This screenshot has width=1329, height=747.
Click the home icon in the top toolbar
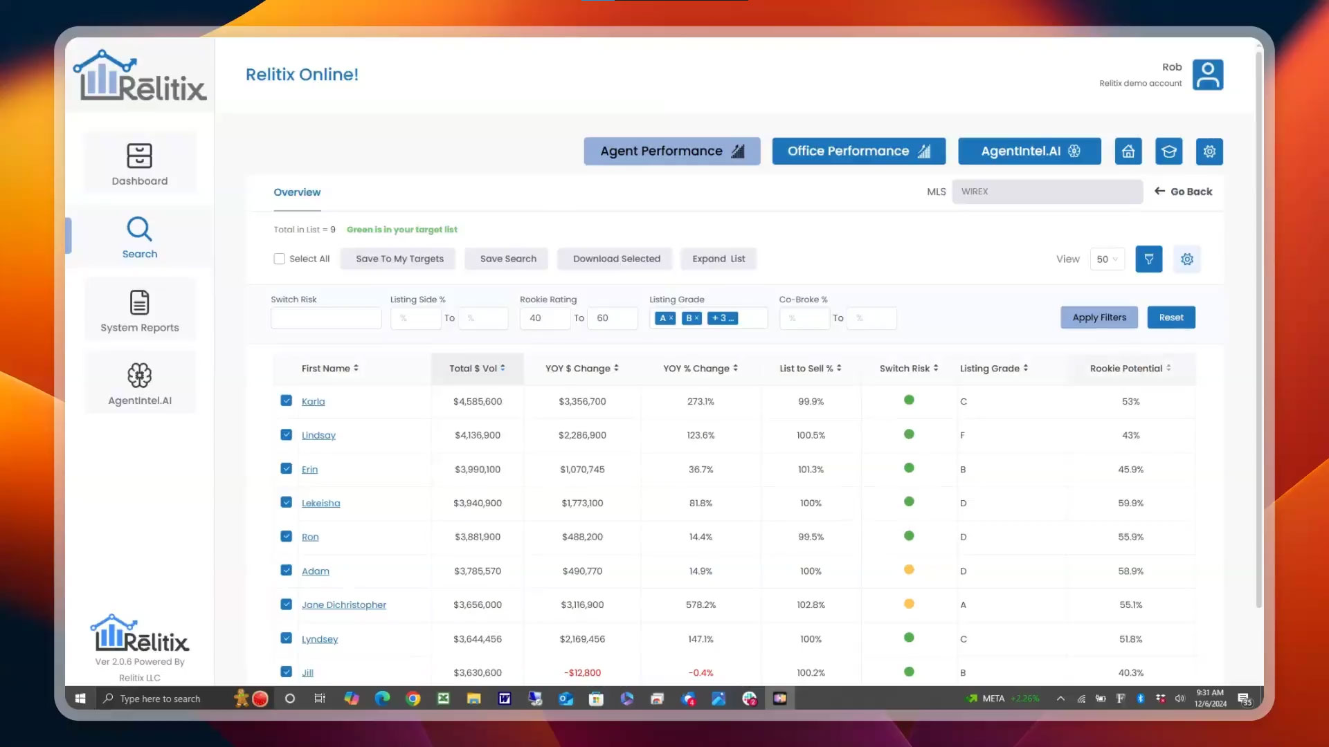click(1128, 151)
